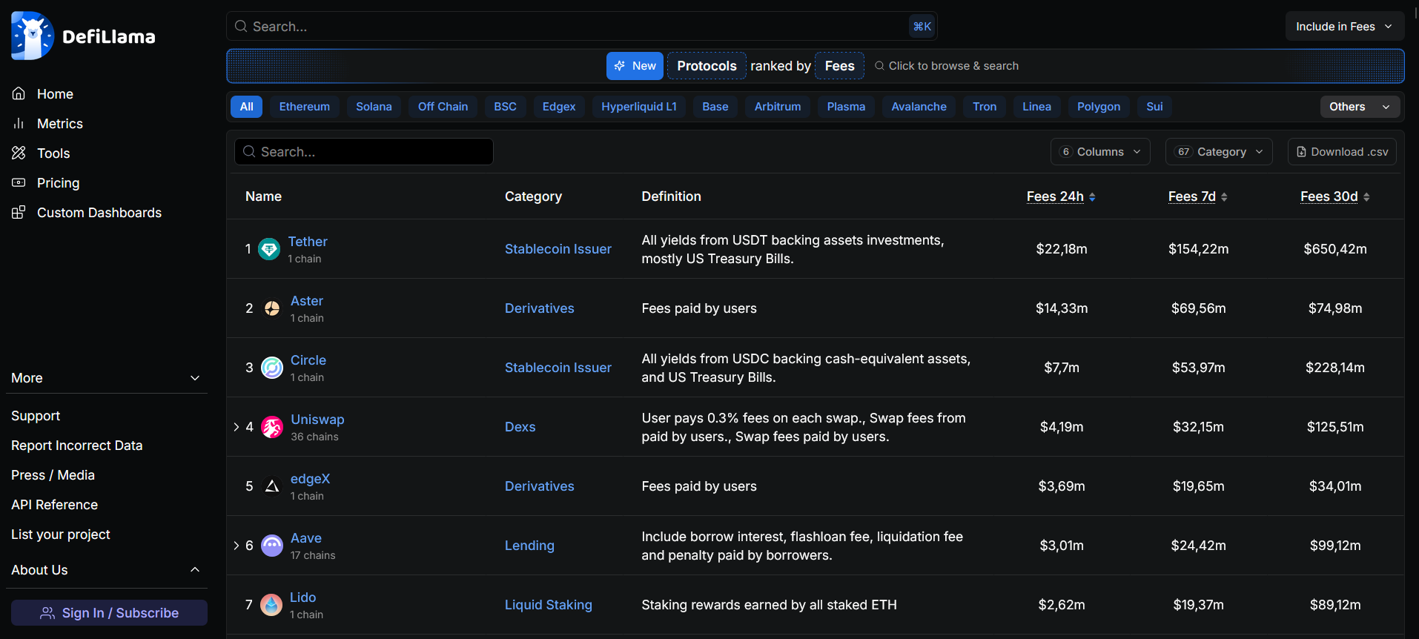The height and width of the screenshot is (639, 1419).
Task: Click the Fees 30d sort arrows
Action: pyautogui.click(x=1366, y=196)
